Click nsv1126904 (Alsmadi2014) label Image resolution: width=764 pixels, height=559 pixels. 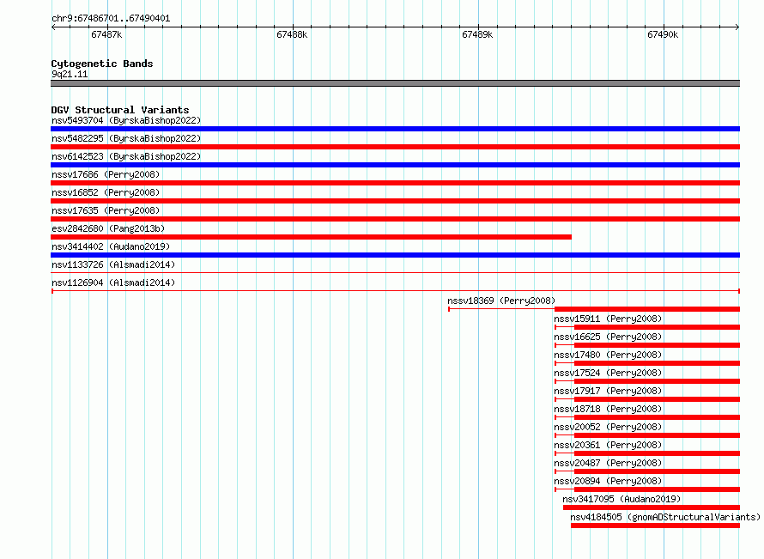pos(113,283)
